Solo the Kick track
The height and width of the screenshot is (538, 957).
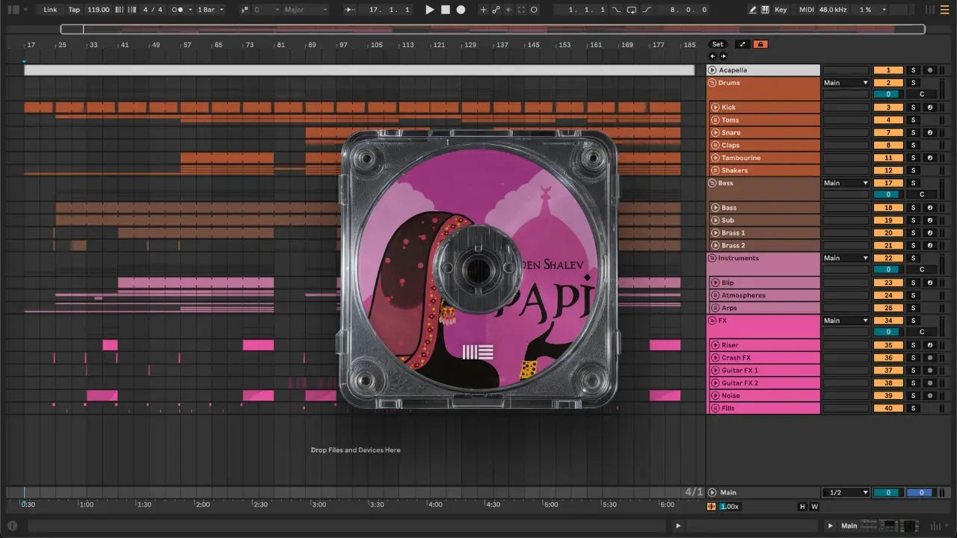pyautogui.click(x=912, y=108)
